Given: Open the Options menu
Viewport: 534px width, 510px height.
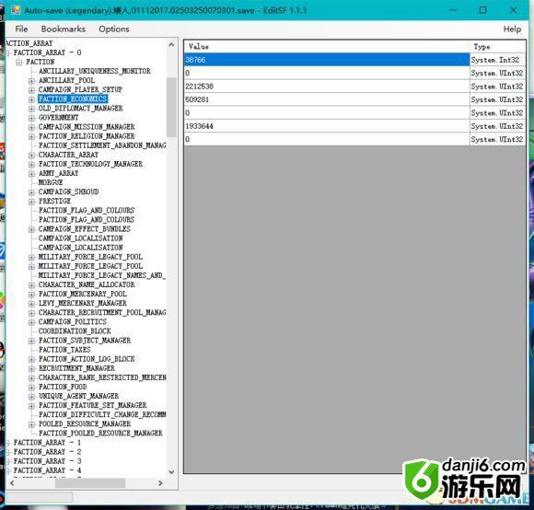Looking at the screenshot, I should pyautogui.click(x=114, y=29).
